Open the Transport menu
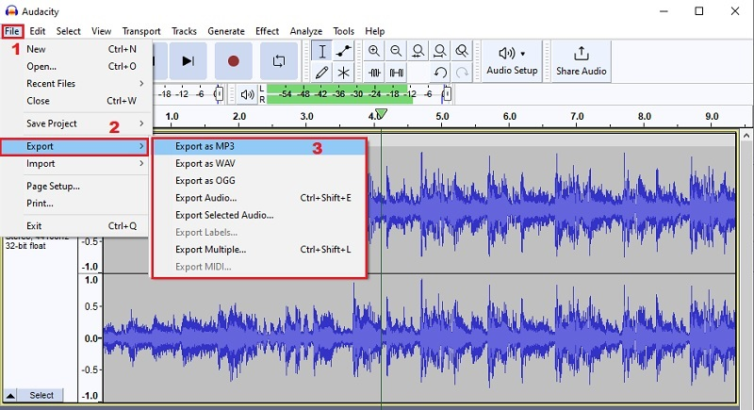Image resolution: width=754 pixels, height=410 pixels. click(140, 31)
